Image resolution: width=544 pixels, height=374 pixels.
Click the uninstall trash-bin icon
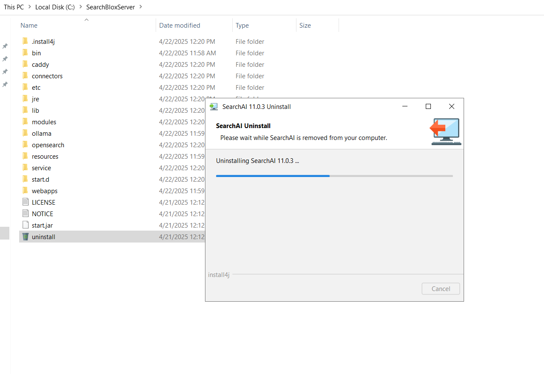25,237
